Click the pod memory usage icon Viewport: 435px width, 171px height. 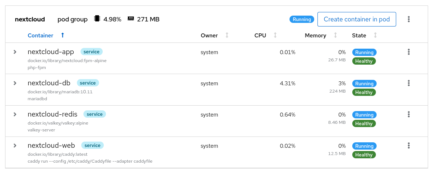coord(131,19)
